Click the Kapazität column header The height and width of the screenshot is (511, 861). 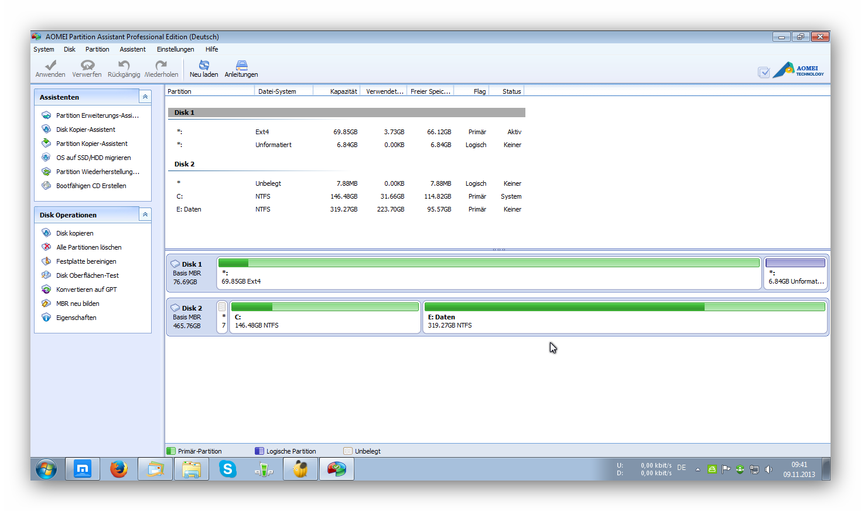pyautogui.click(x=343, y=91)
